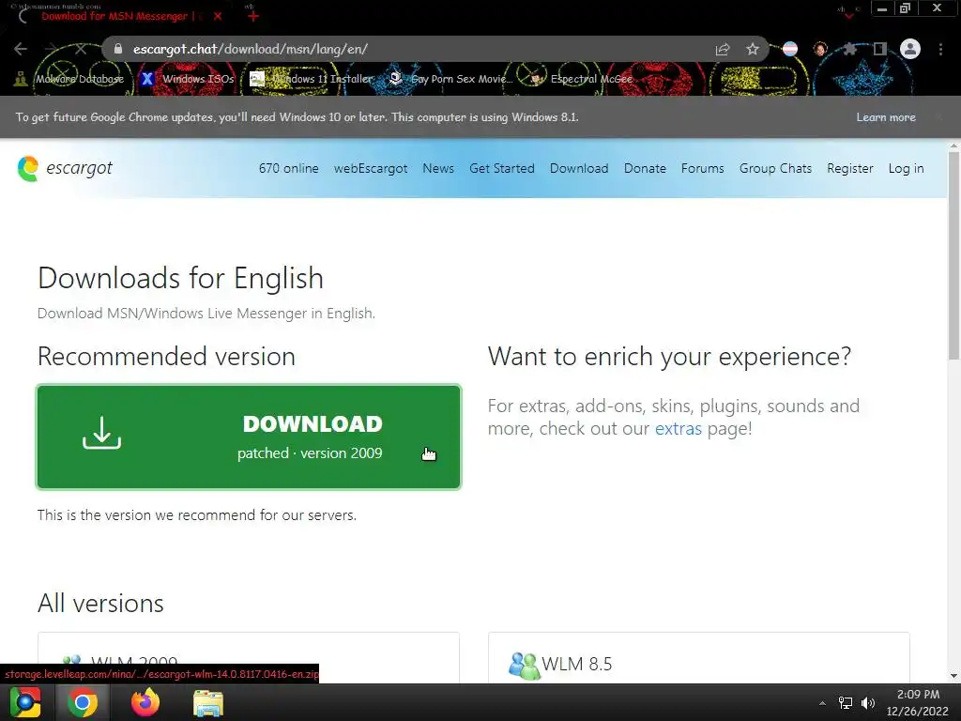Image resolution: width=961 pixels, height=721 pixels.
Task: Click the page vertical scrollbar thumb
Action: (x=953, y=254)
